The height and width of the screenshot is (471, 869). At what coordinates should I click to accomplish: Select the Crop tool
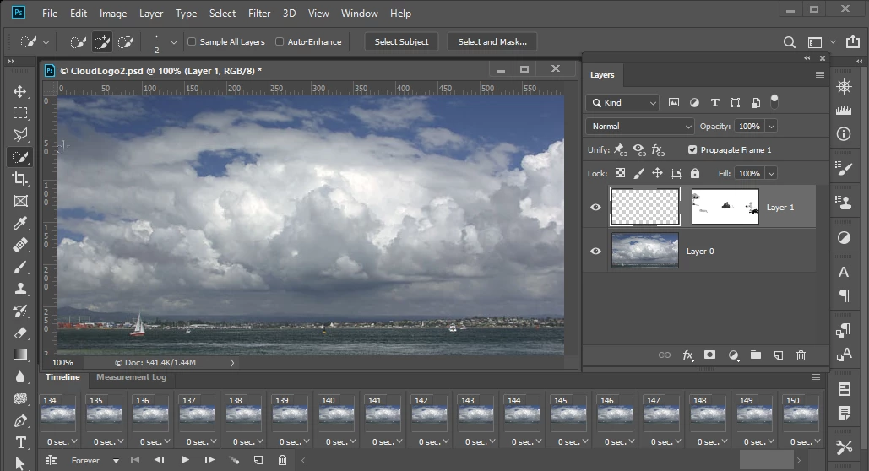pyautogui.click(x=20, y=179)
